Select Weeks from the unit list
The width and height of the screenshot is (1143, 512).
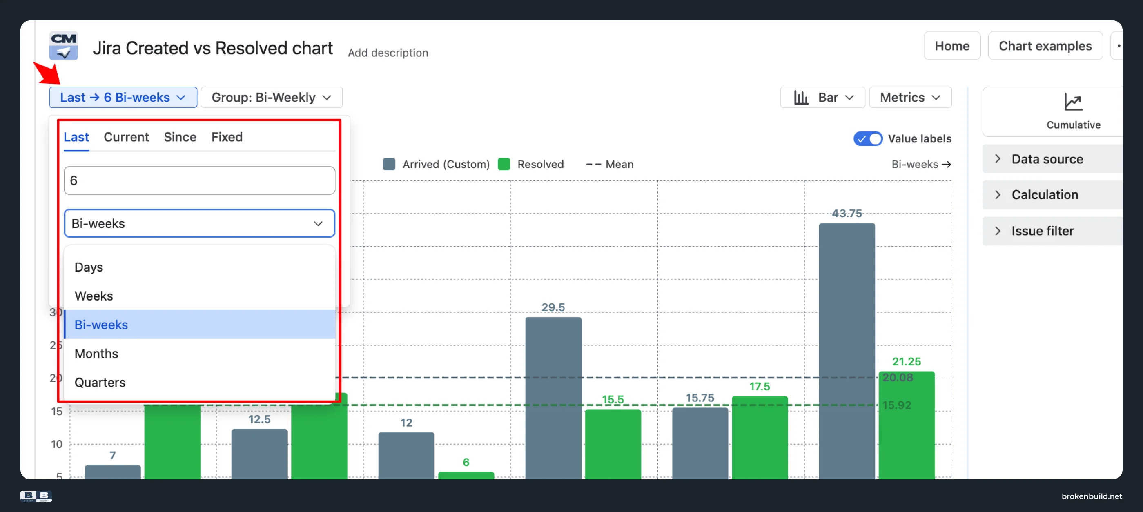pos(200,296)
